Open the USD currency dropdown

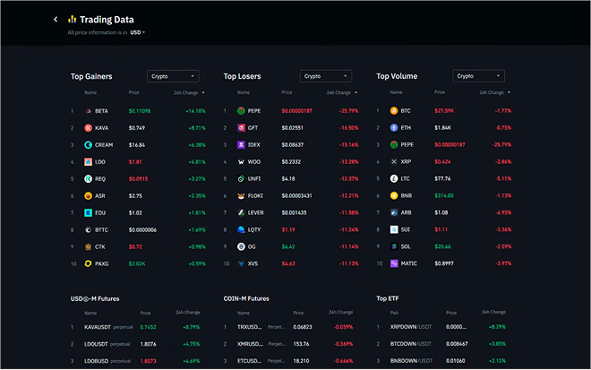[138, 32]
